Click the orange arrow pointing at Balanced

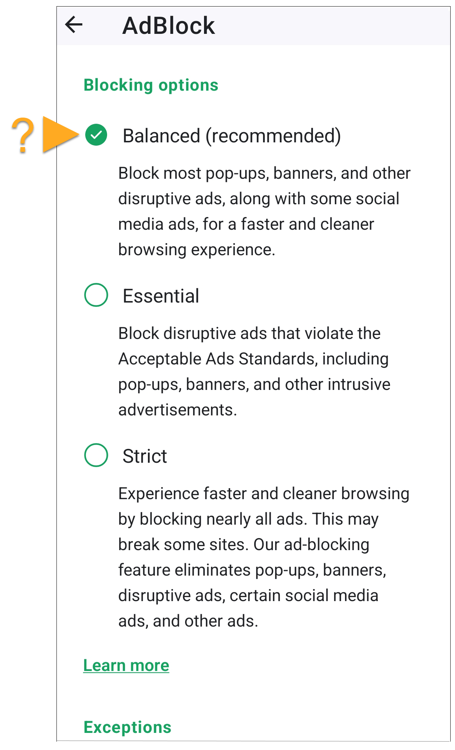tap(60, 135)
